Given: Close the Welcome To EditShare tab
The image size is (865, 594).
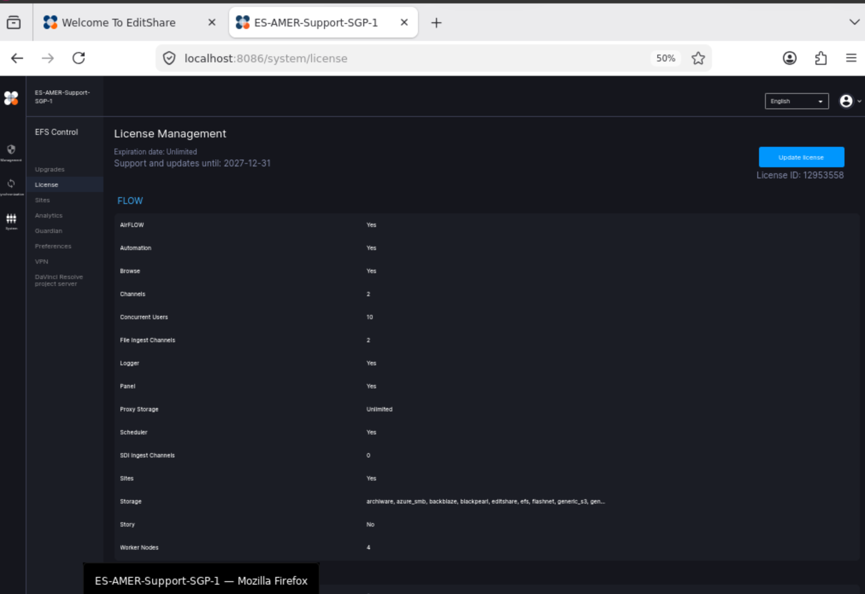Looking at the screenshot, I should (x=212, y=22).
